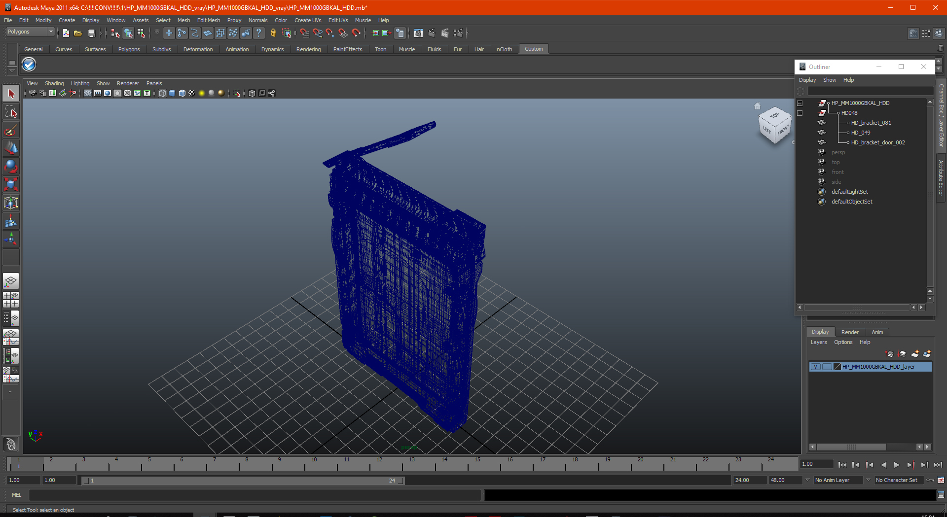Open the render settings icon
The image size is (947, 517).
click(458, 33)
